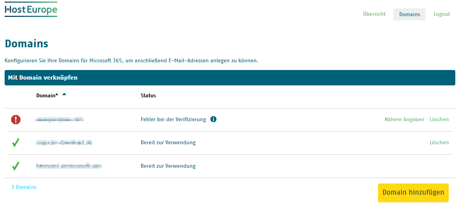Click the Mit Domain verknüpfen header bar
This screenshot has height=210, width=463.
[x=230, y=78]
